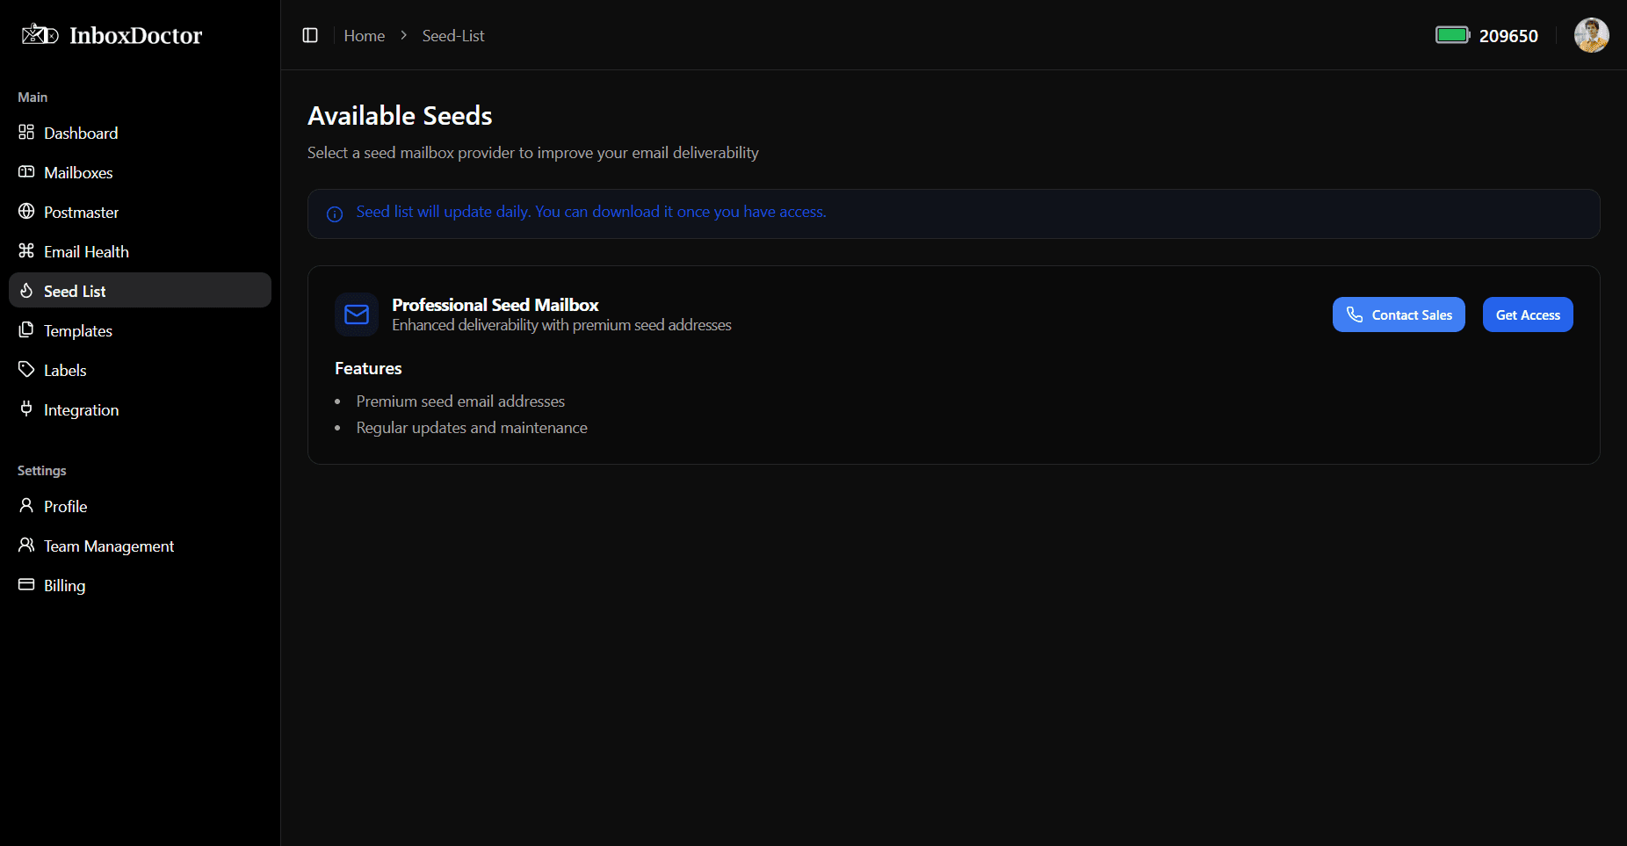
Task: Click the Integration plug icon
Action: coord(26,409)
